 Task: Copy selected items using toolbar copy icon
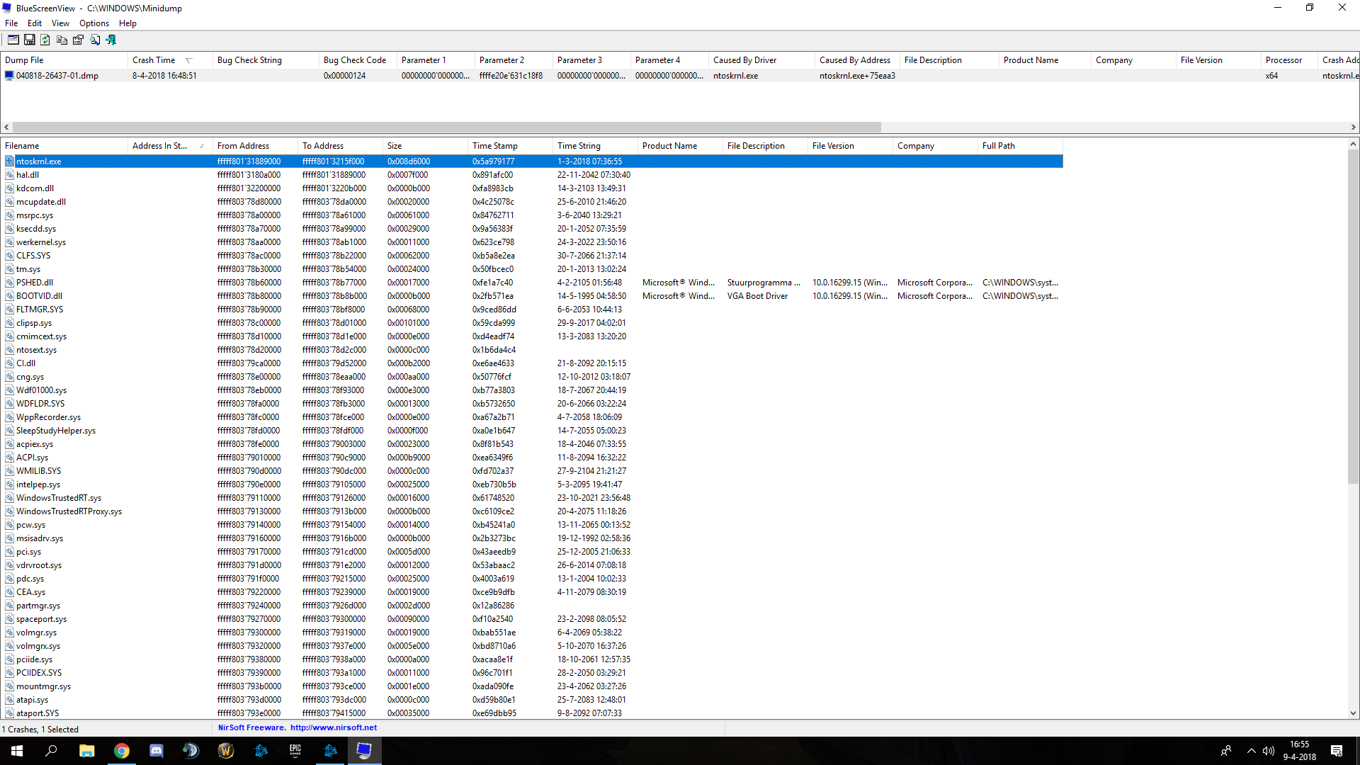tap(62, 40)
